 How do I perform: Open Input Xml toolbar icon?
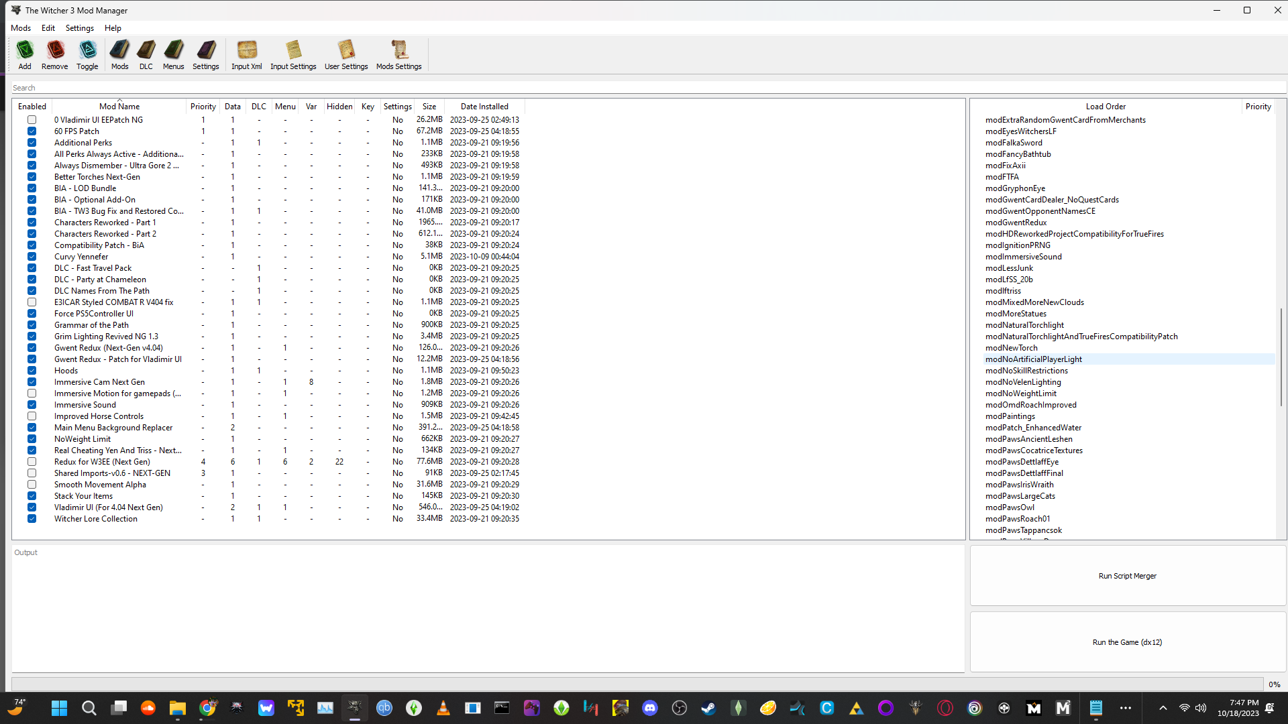click(246, 55)
